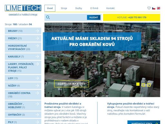Viewport: 165px width, 124px height.
Task: Open the LISY (15) category
Action: pyautogui.click(x=23, y=78)
